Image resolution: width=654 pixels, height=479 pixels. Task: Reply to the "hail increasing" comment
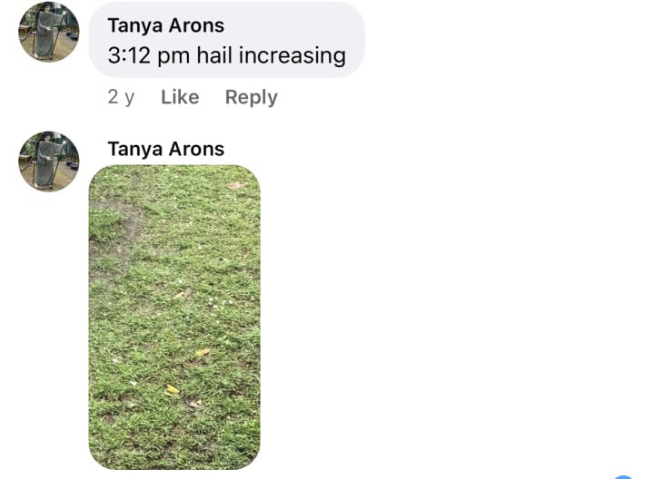click(251, 97)
